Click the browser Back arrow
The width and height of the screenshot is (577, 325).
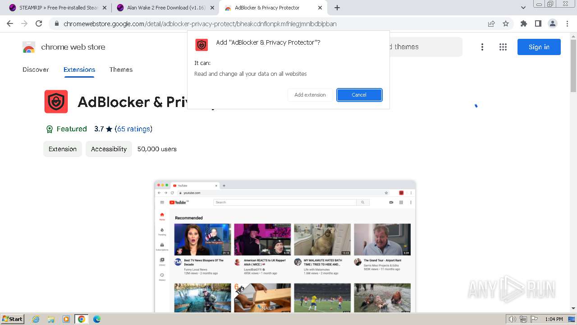point(10,23)
